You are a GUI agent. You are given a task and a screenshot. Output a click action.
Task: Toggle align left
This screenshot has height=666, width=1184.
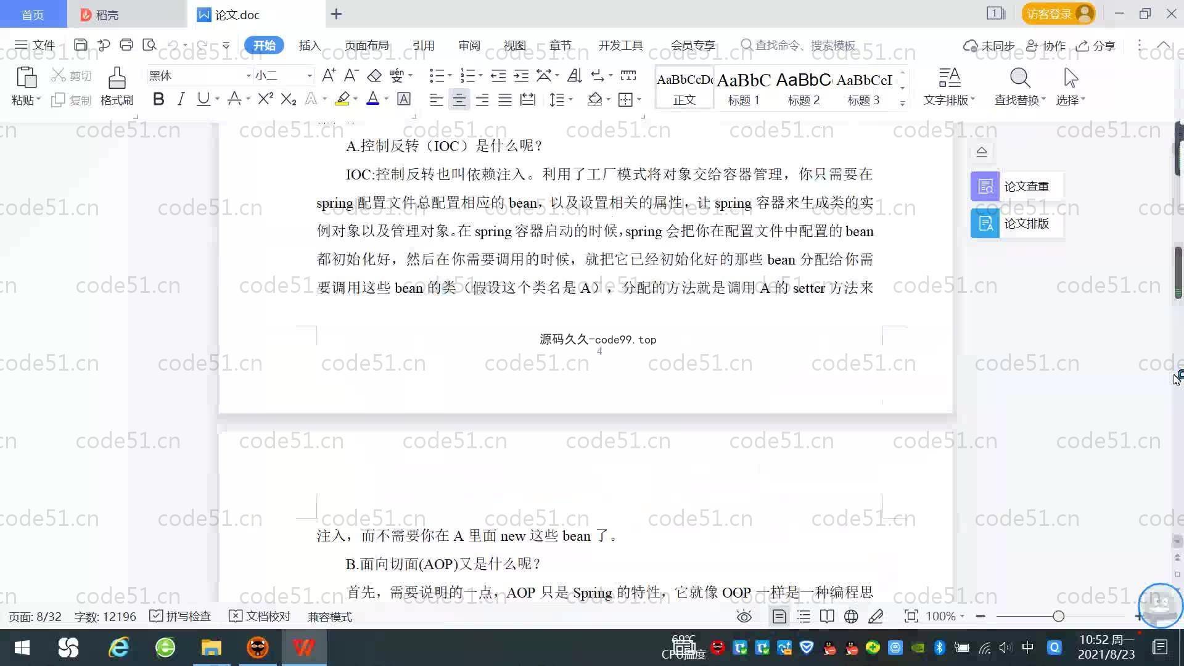tap(436, 99)
